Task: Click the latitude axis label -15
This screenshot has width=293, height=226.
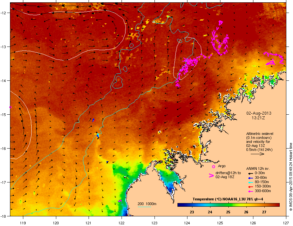Action: pos(3,114)
